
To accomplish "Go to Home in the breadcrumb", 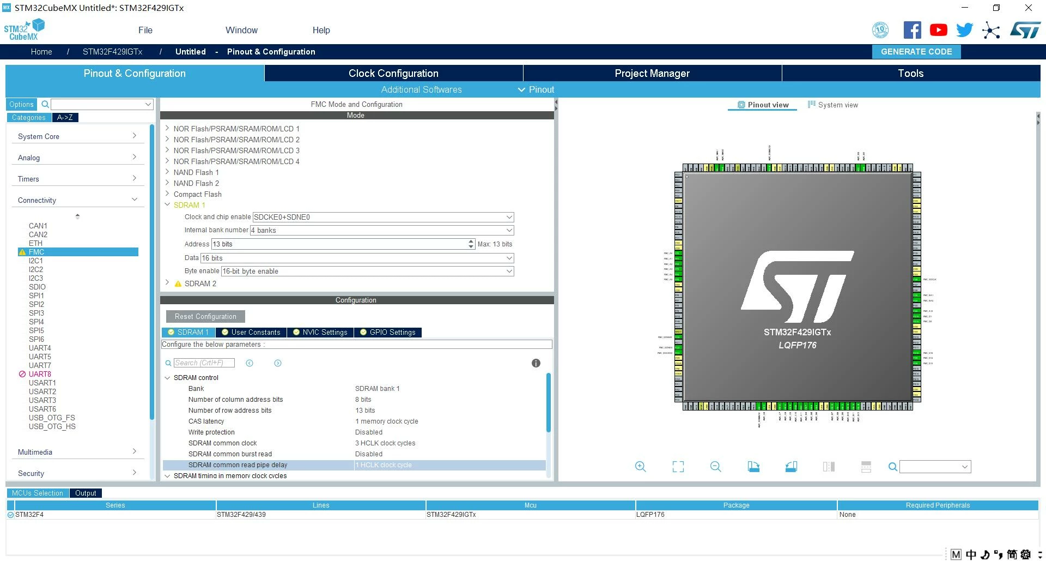I will tap(41, 52).
